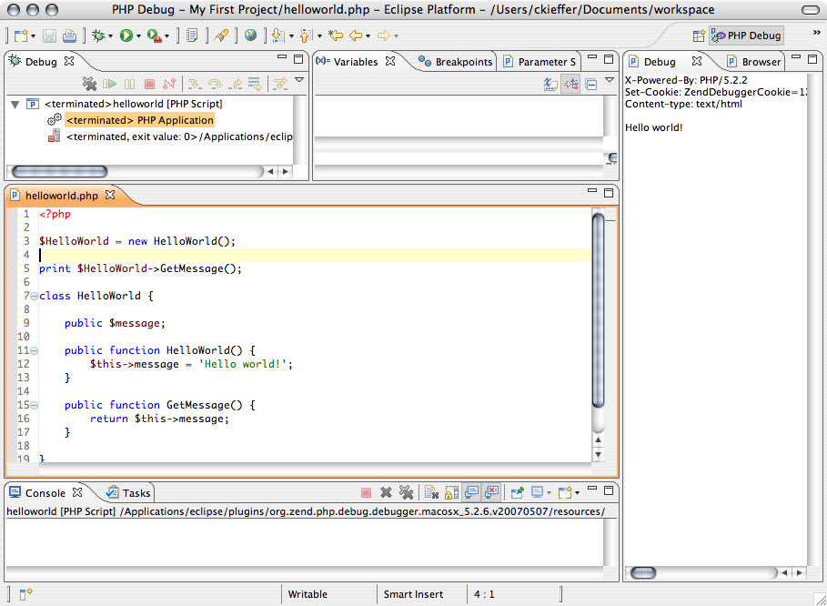Click the editor vertical scrollbar thumb
The width and height of the screenshot is (827, 606).
[598, 310]
